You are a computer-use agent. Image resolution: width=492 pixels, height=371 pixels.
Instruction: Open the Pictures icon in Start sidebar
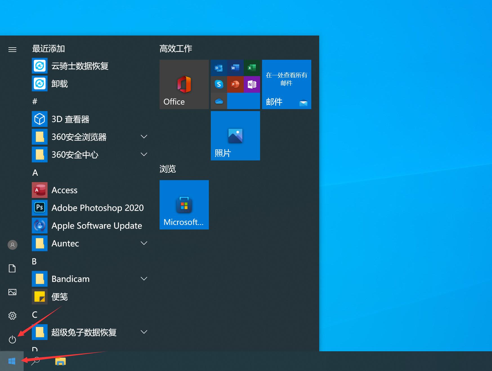(12, 292)
